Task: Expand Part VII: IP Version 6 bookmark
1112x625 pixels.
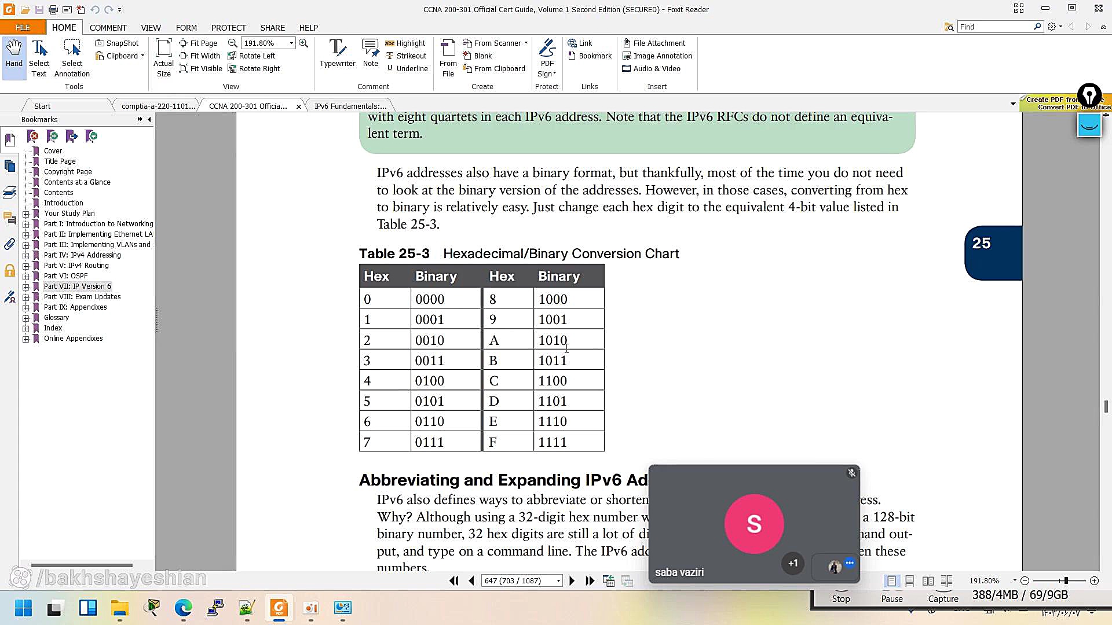Action: pyautogui.click(x=25, y=286)
